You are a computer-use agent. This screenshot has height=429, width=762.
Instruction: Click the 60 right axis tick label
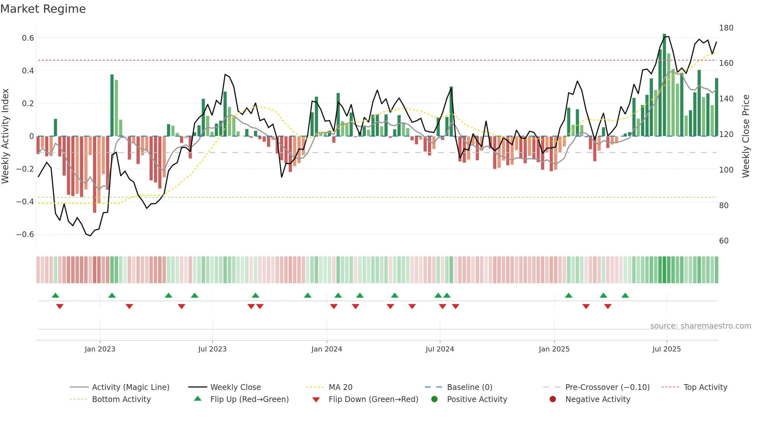coord(724,241)
